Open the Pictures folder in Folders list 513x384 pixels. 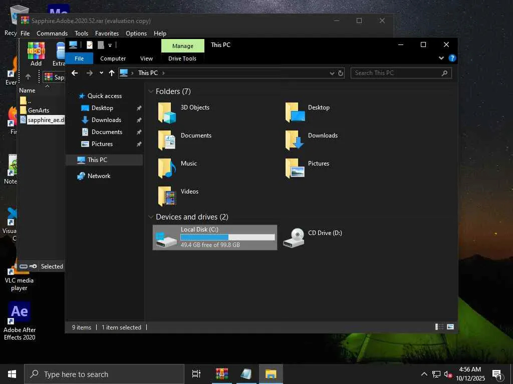[x=307, y=168]
